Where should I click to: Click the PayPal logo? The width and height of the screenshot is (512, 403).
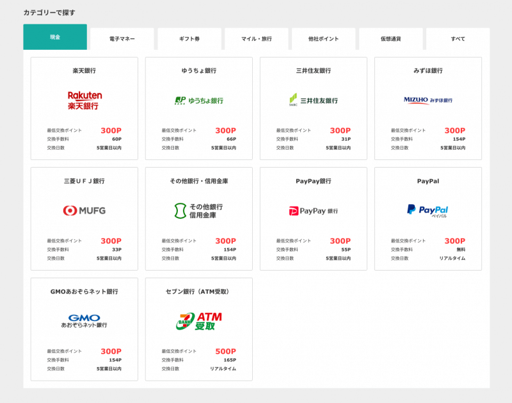428,211
